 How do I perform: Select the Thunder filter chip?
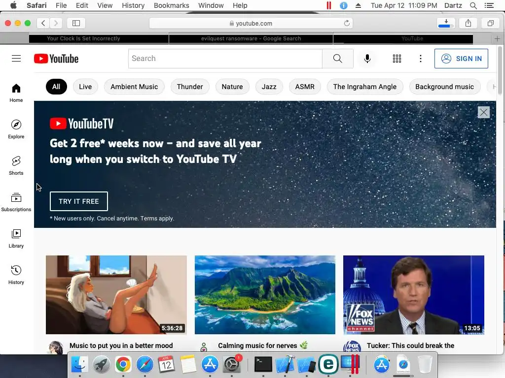190,87
